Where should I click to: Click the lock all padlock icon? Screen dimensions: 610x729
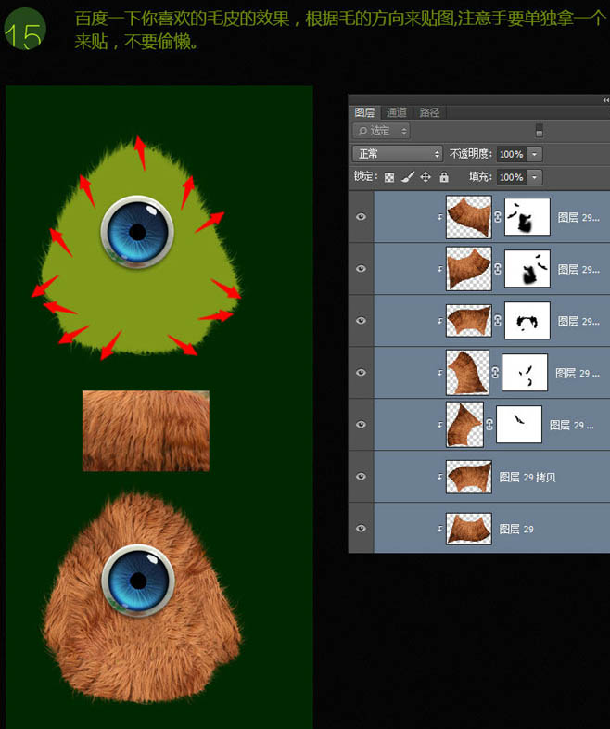coord(444,177)
